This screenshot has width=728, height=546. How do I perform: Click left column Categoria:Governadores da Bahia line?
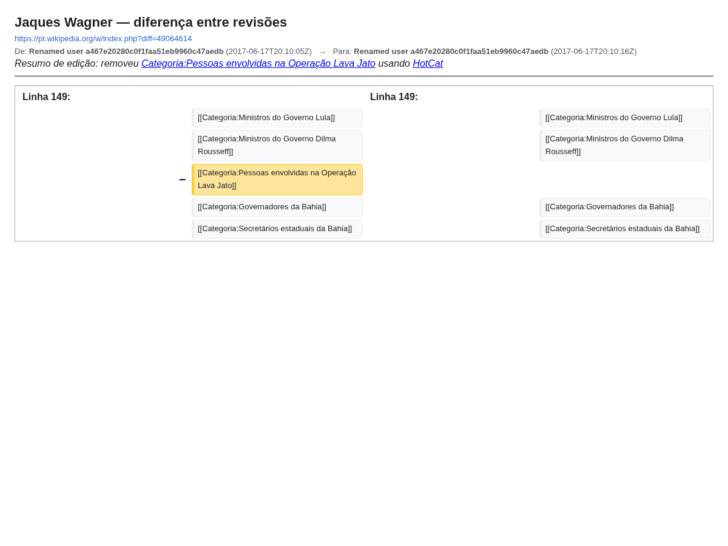point(277,207)
